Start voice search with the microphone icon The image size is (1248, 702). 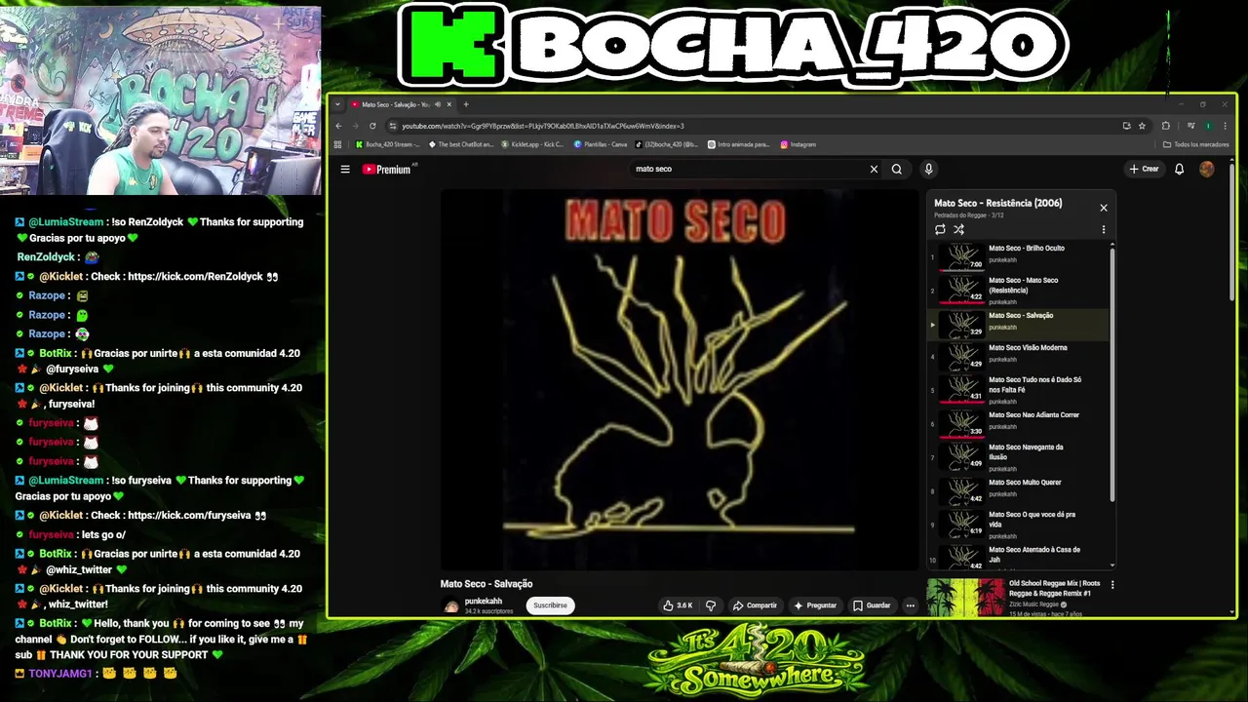point(928,169)
